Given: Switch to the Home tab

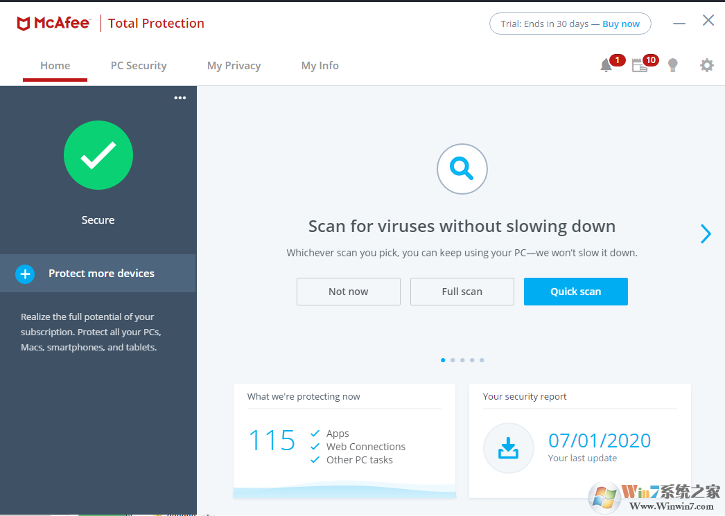Looking at the screenshot, I should (x=55, y=66).
